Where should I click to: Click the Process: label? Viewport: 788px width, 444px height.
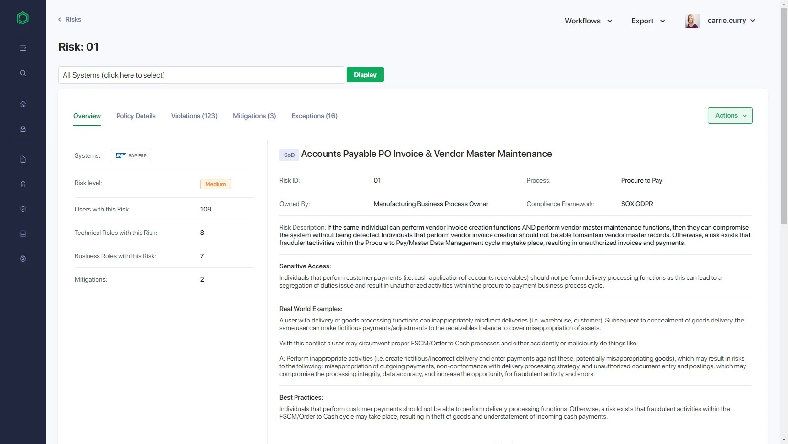[539, 181]
